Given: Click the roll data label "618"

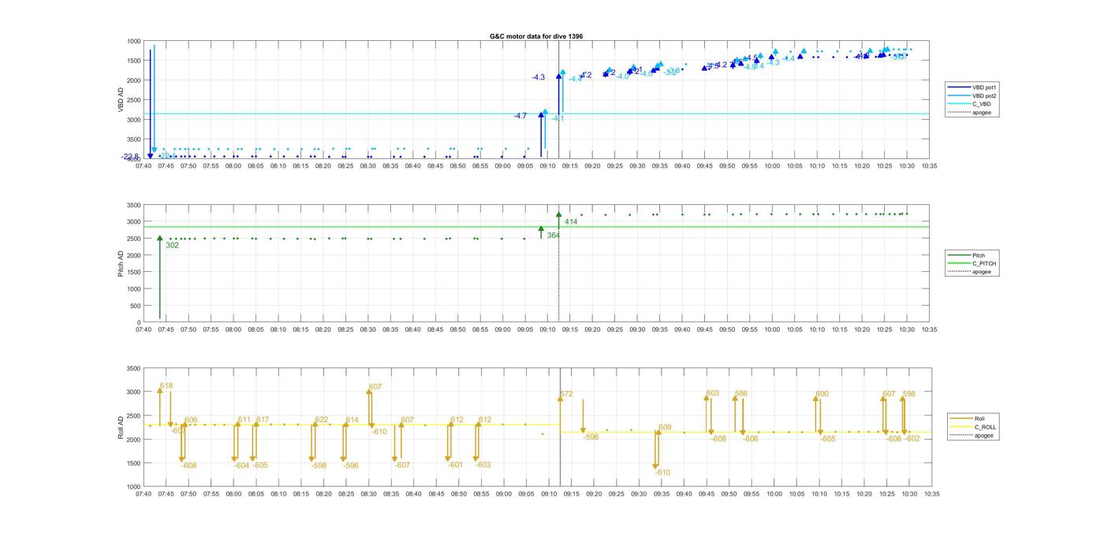Looking at the screenshot, I should (166, 386).
